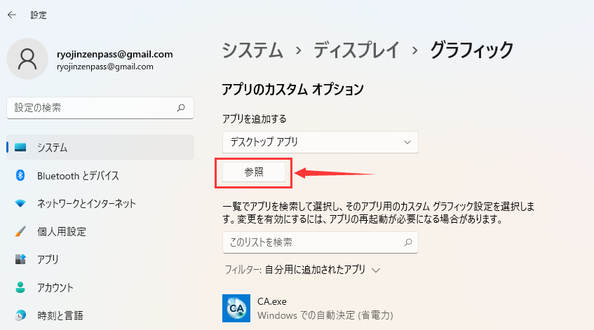Image resolution: width=594 pixels, height=330 pixels.
Task: Click the 参照 browse button
Action: [254, 172]
